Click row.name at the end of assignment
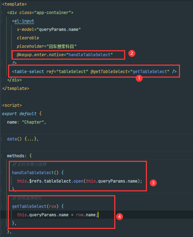The image size is (193, 237). pyautogui.click(x=86, y=215)
